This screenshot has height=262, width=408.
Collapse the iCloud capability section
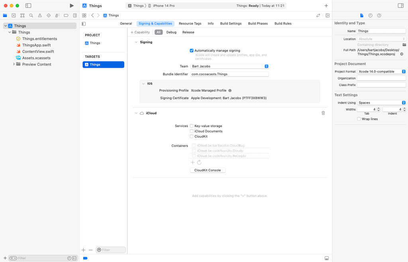coord(136,113)
